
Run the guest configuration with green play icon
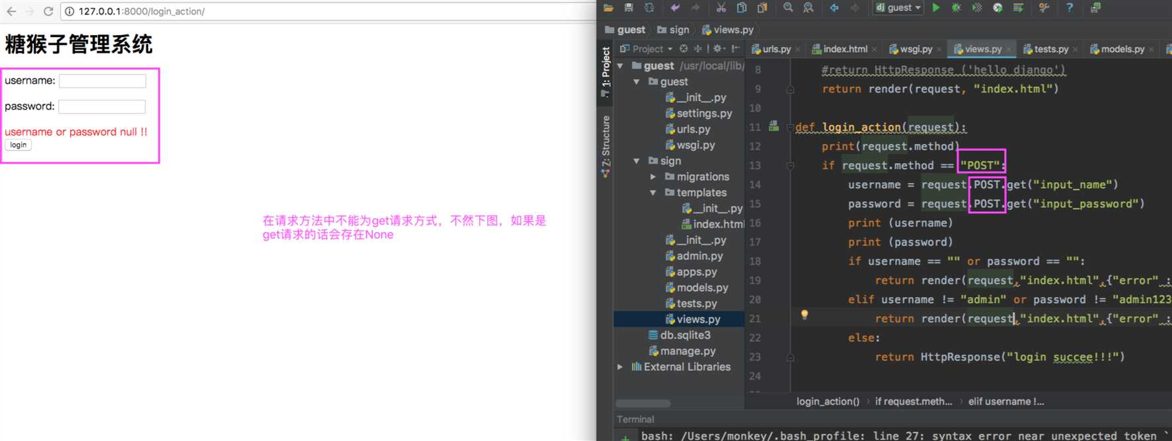tap(936, 8)
